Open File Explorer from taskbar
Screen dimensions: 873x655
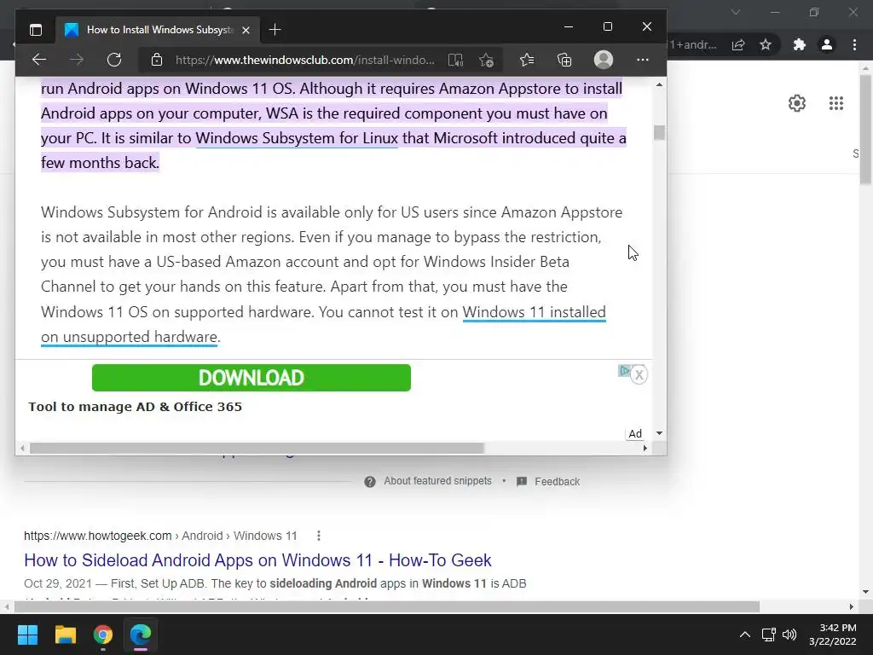pyautogui.click(x=65, y=635)
